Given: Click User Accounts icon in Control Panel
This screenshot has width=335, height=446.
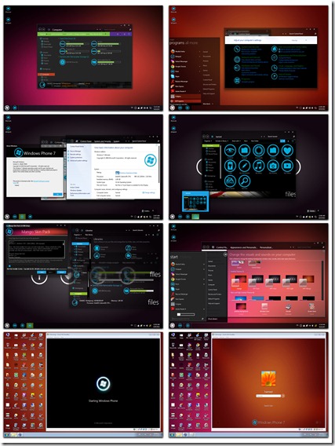Looking at the screenshot, I should 274,49.
